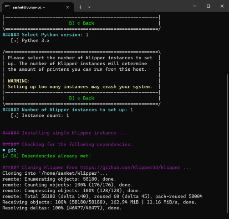
Task: Click the lower green 'B) « Back' option
Action: point(81,98)
